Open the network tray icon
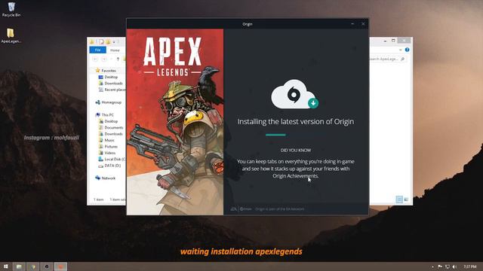 tap(448, 266)
